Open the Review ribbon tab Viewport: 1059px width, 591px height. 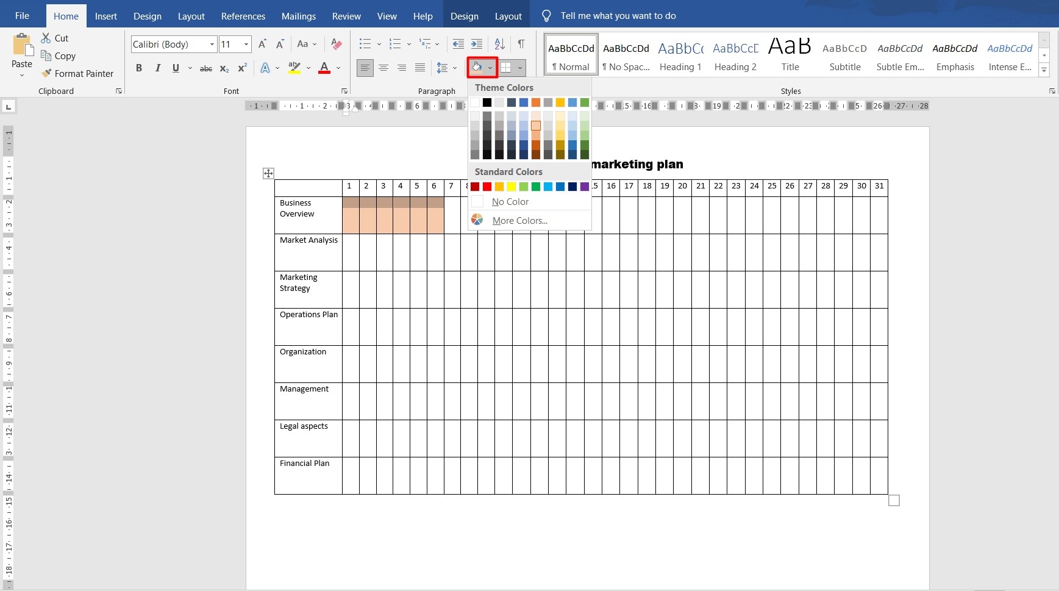click(346, 16)
